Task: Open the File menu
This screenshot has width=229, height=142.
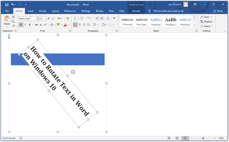Action: (7, 11)
